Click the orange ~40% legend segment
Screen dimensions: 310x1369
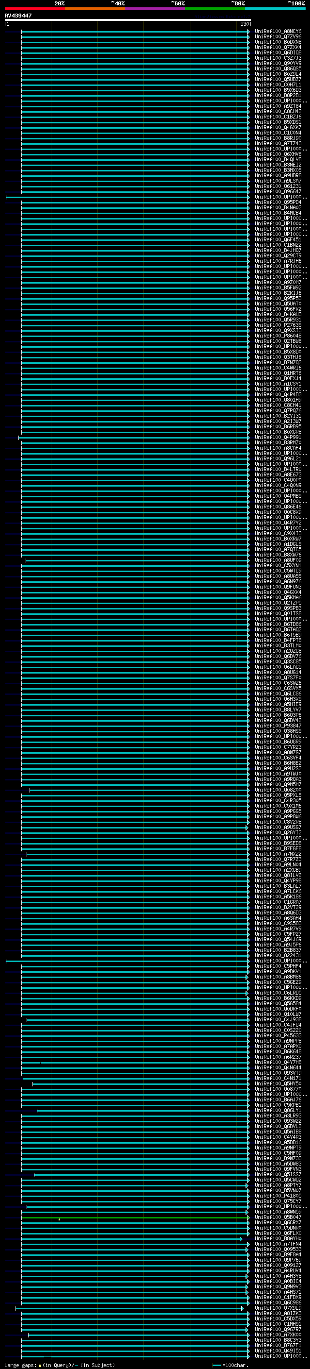[95, 9]
